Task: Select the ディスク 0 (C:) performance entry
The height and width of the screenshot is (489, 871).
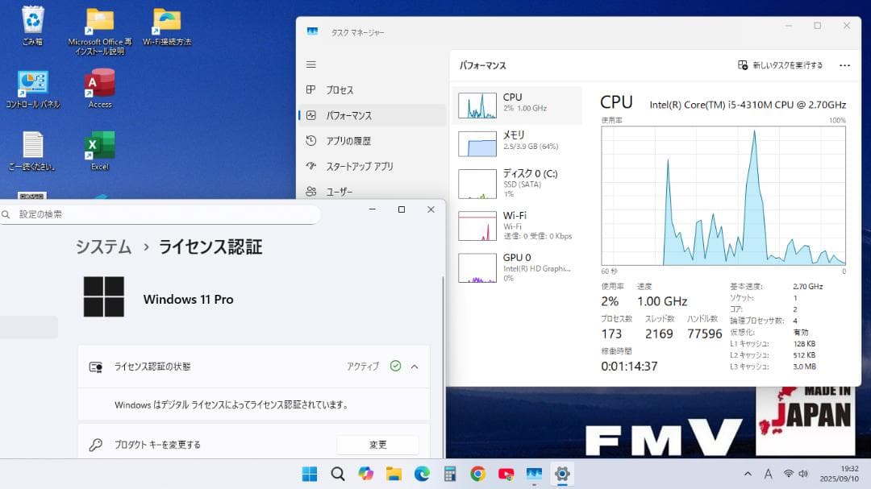Action: click(x=517, y=184)
